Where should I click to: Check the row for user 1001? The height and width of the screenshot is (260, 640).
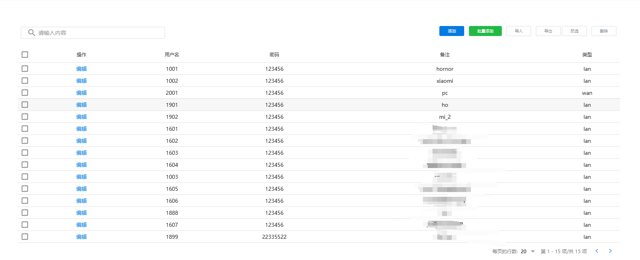coord(25,69)
